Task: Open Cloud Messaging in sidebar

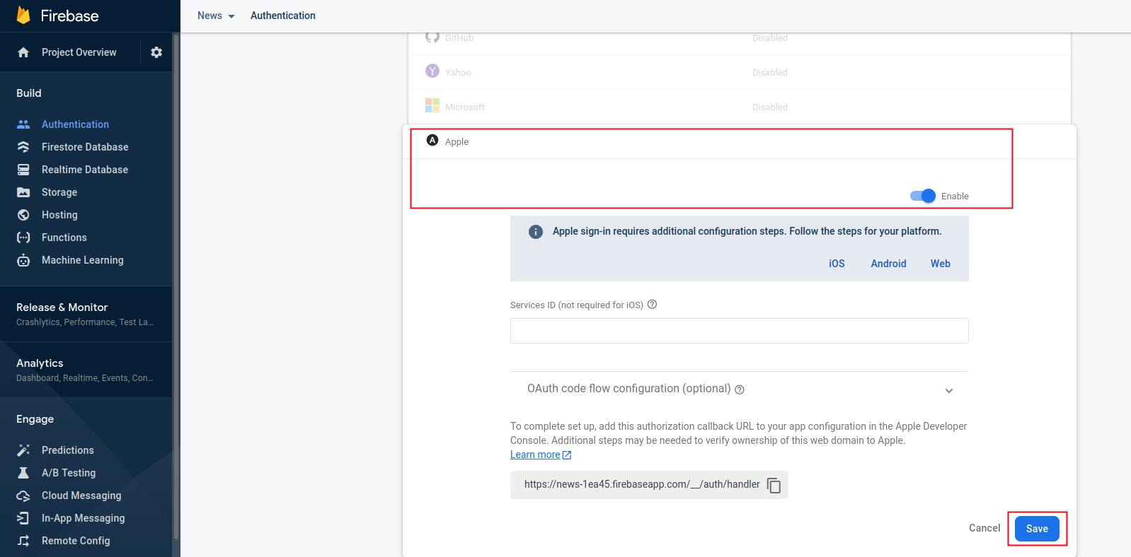Action: (81, 496)
